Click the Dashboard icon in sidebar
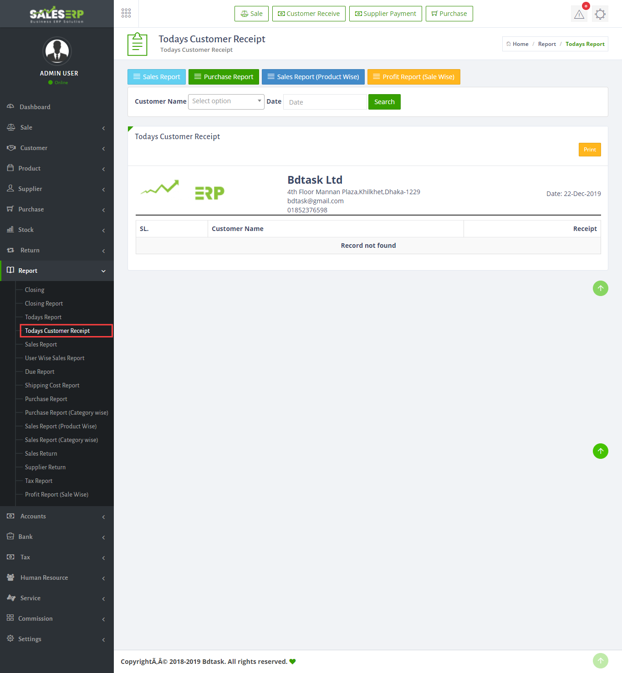 click(x=10, y=106)
